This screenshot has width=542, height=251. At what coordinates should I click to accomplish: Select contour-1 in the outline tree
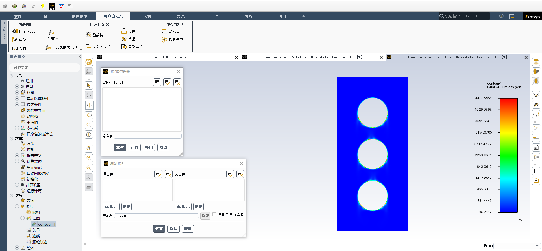coord(44,224)
